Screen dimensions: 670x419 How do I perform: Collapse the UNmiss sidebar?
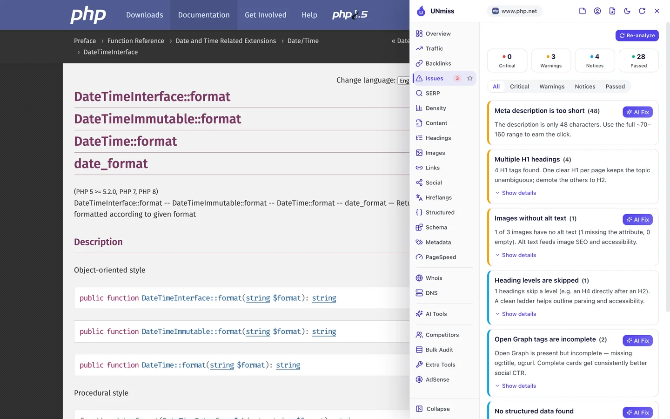[x=433, y=409]
